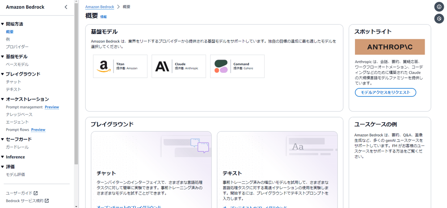Open Prompt flows in the sidebar
The height and width of the screenshot is (208, 447).
coord(17,130)
